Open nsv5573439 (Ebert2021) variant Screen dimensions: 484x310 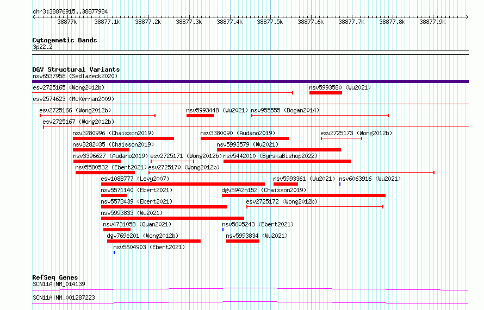(x=136, y=201)
